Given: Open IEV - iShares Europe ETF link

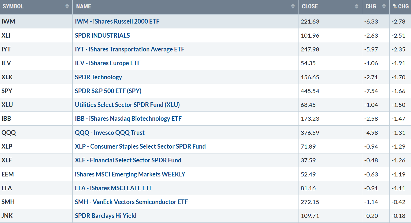Looking at the screenshot, I should pyautogui.click(x=108, y=63).
